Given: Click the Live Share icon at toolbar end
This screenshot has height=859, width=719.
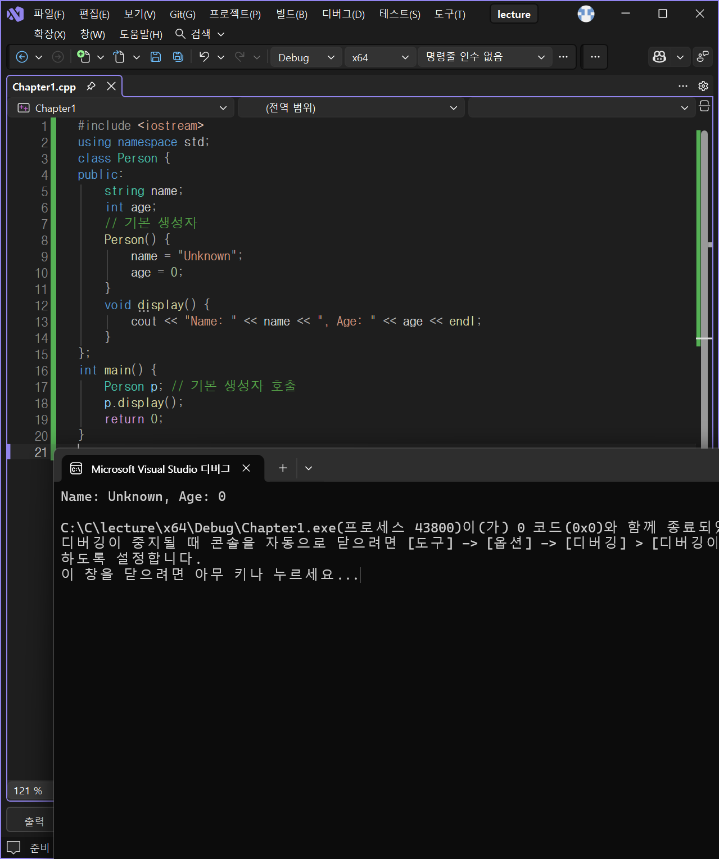Looking at the screenshot, I should click(703, 57).
